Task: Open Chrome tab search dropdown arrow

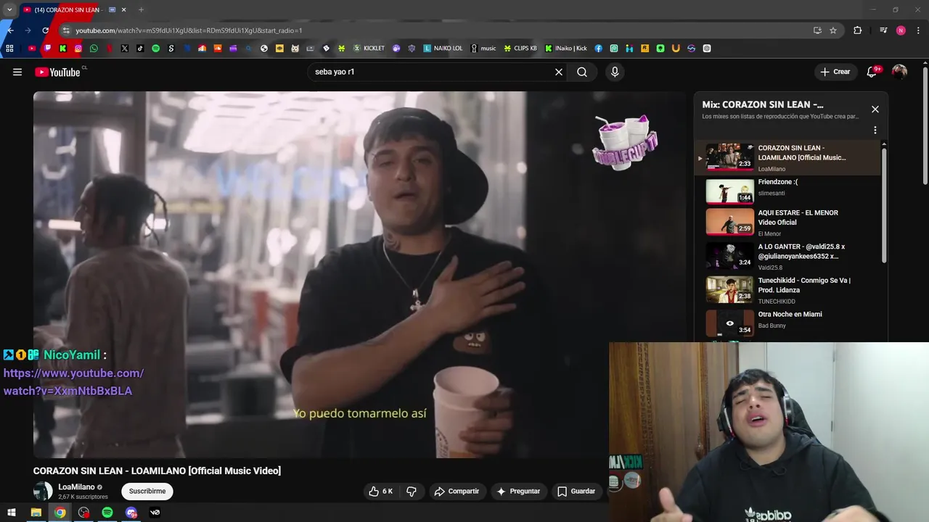Action: click(x=9, y=10)
